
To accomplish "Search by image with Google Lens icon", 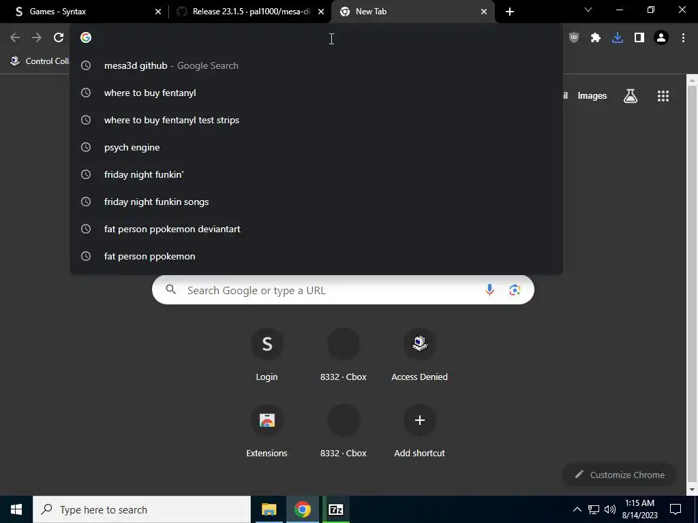I will [515, 290].
